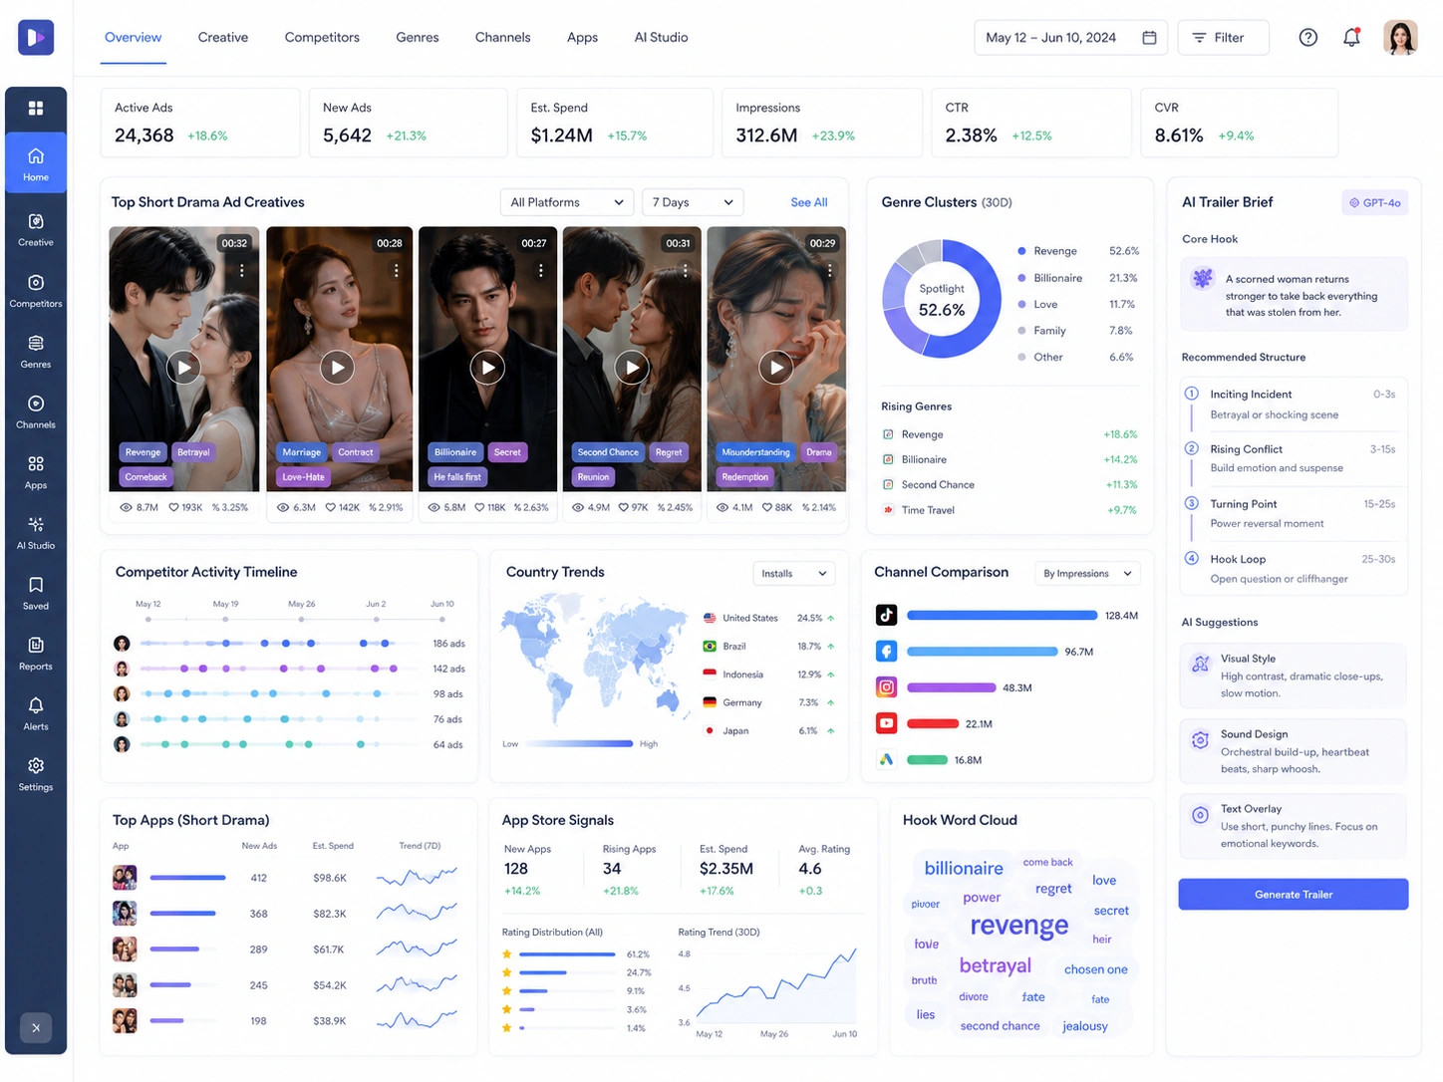Play the 00:32 Revenge Betrayal creative
Viewport: 1443px width, 1082px height.
[x=184, y=368]
